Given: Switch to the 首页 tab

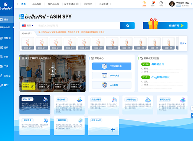Looking at the screenshot, I should [23, 4].
